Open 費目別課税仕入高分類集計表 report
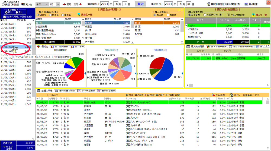The width and height of the screenshot is (271, 151). coord(224,5)
